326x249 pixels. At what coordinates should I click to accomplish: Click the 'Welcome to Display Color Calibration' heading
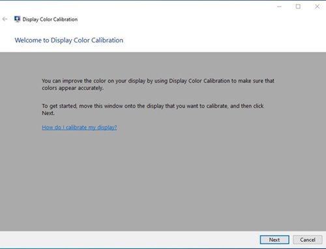tap(69, 40)
